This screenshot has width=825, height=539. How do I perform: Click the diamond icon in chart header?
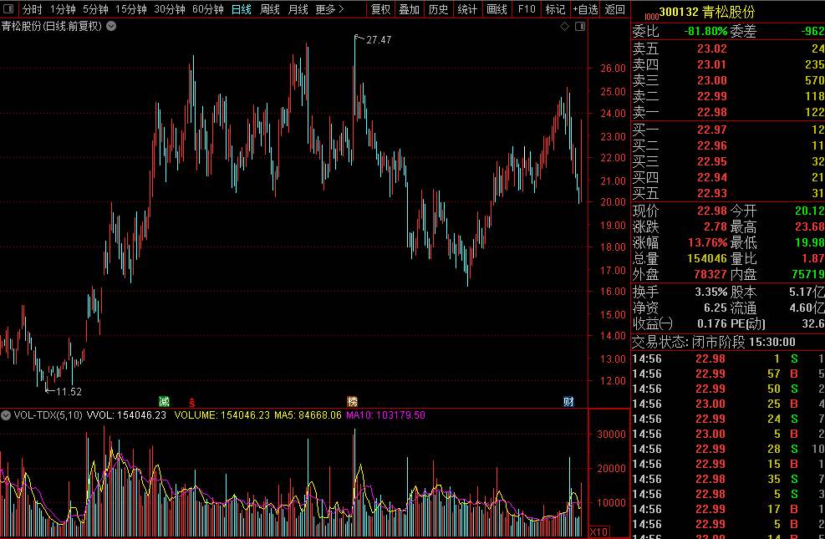(x=564, y=27)
